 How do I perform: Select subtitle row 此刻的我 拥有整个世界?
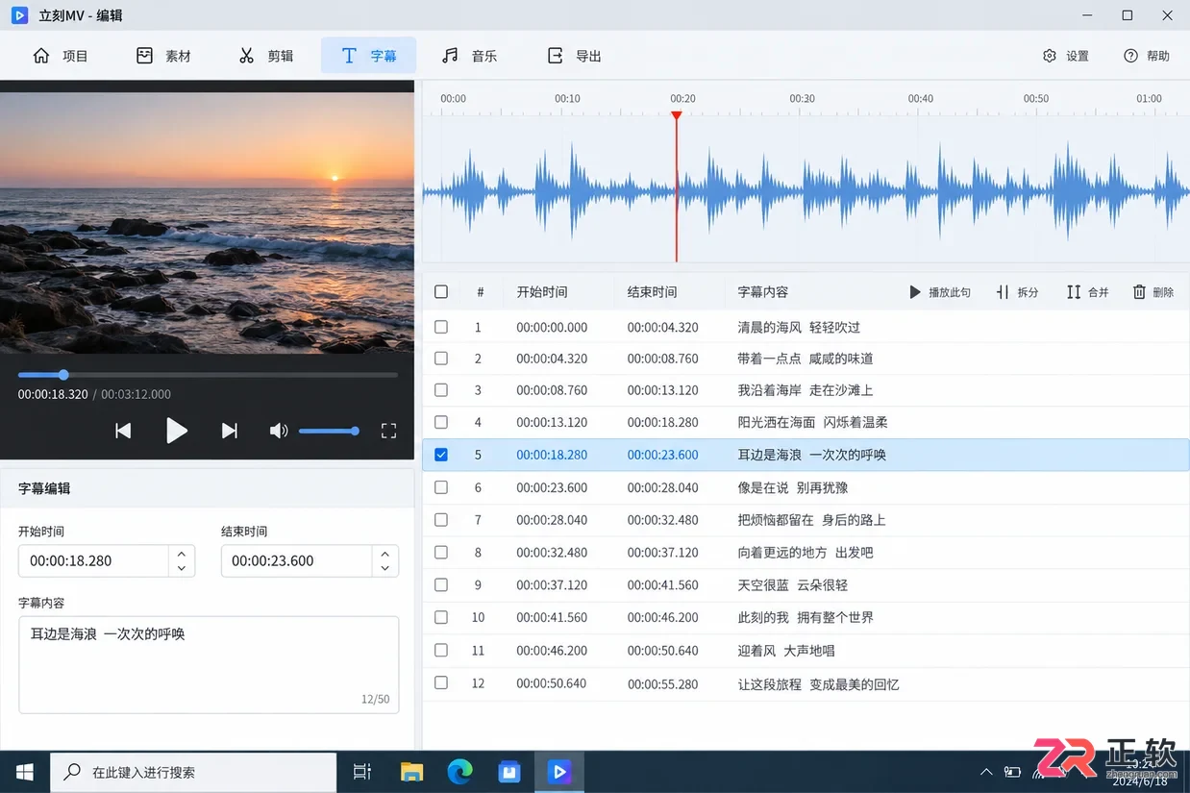tap(806, 617)
